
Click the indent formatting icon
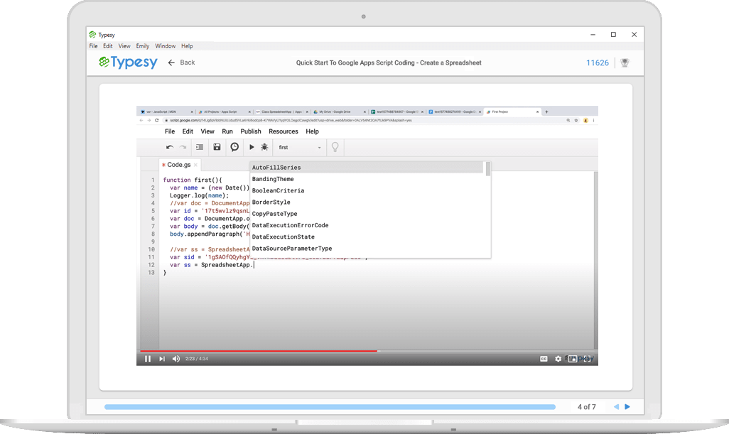click(x=200, y=147)
